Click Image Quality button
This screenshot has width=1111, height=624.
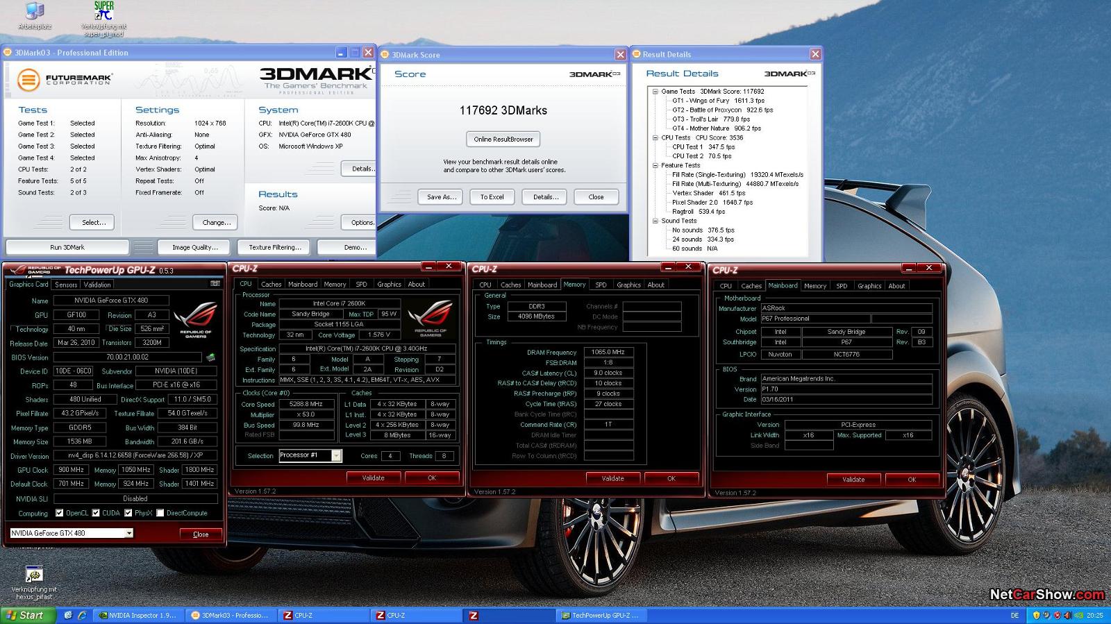[x=194, y=247]
